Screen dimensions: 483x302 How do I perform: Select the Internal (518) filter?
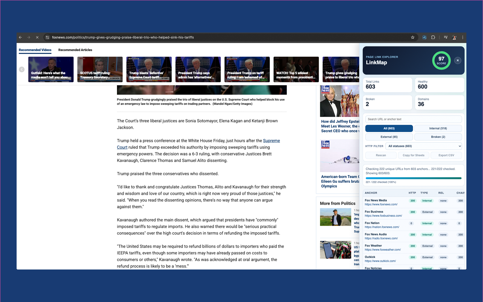click(x=438, y=128)
